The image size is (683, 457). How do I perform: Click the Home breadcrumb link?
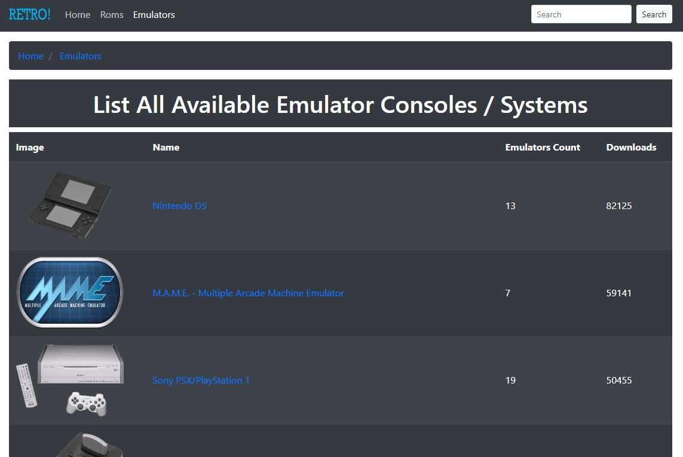click(x=31, y=56)
